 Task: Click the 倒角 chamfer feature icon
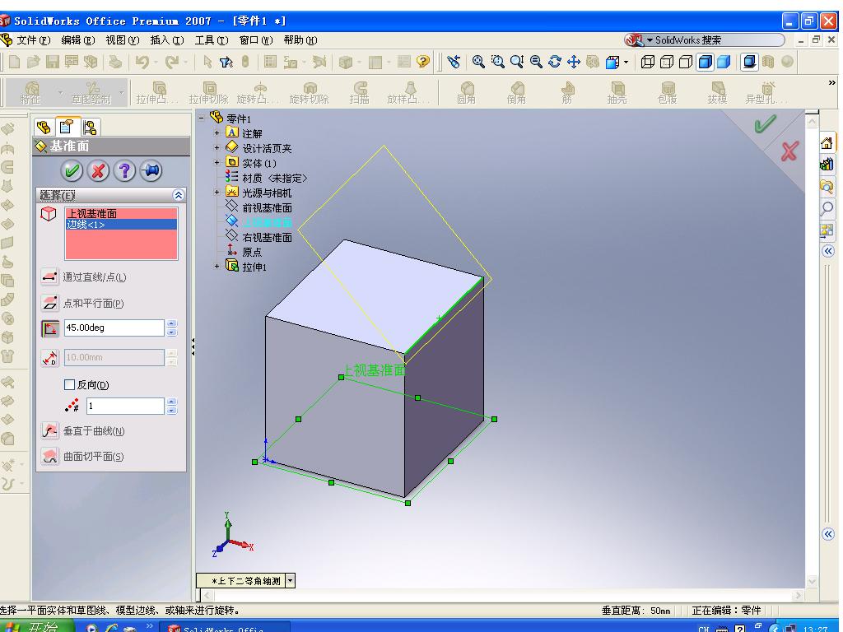(x=516, y=91)
